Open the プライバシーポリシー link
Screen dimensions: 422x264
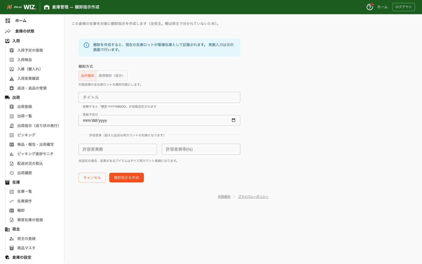click(x=253, y=197)
